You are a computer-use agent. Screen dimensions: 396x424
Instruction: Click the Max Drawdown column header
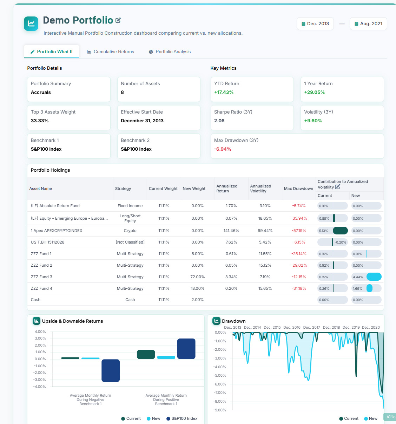[x=298, y=189]
